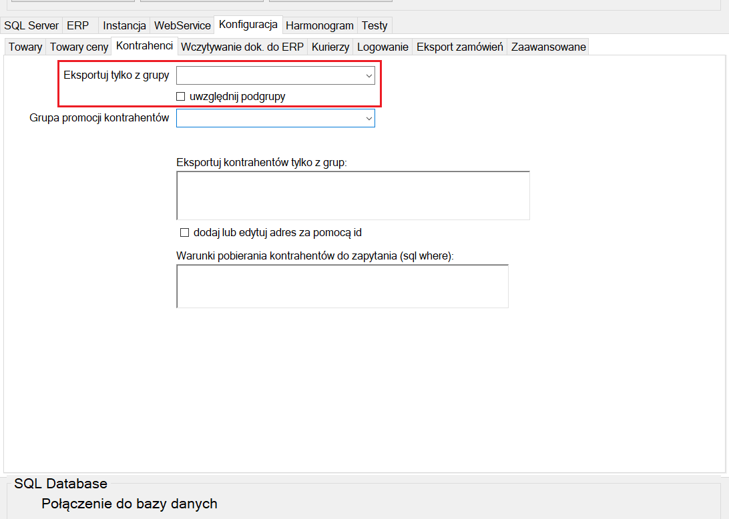The height and width of the screenshot is (519, 729).
Task: Open Wczytywanie dok. do ERP tab
Action: pyautogui.click(x=242, y=47)
